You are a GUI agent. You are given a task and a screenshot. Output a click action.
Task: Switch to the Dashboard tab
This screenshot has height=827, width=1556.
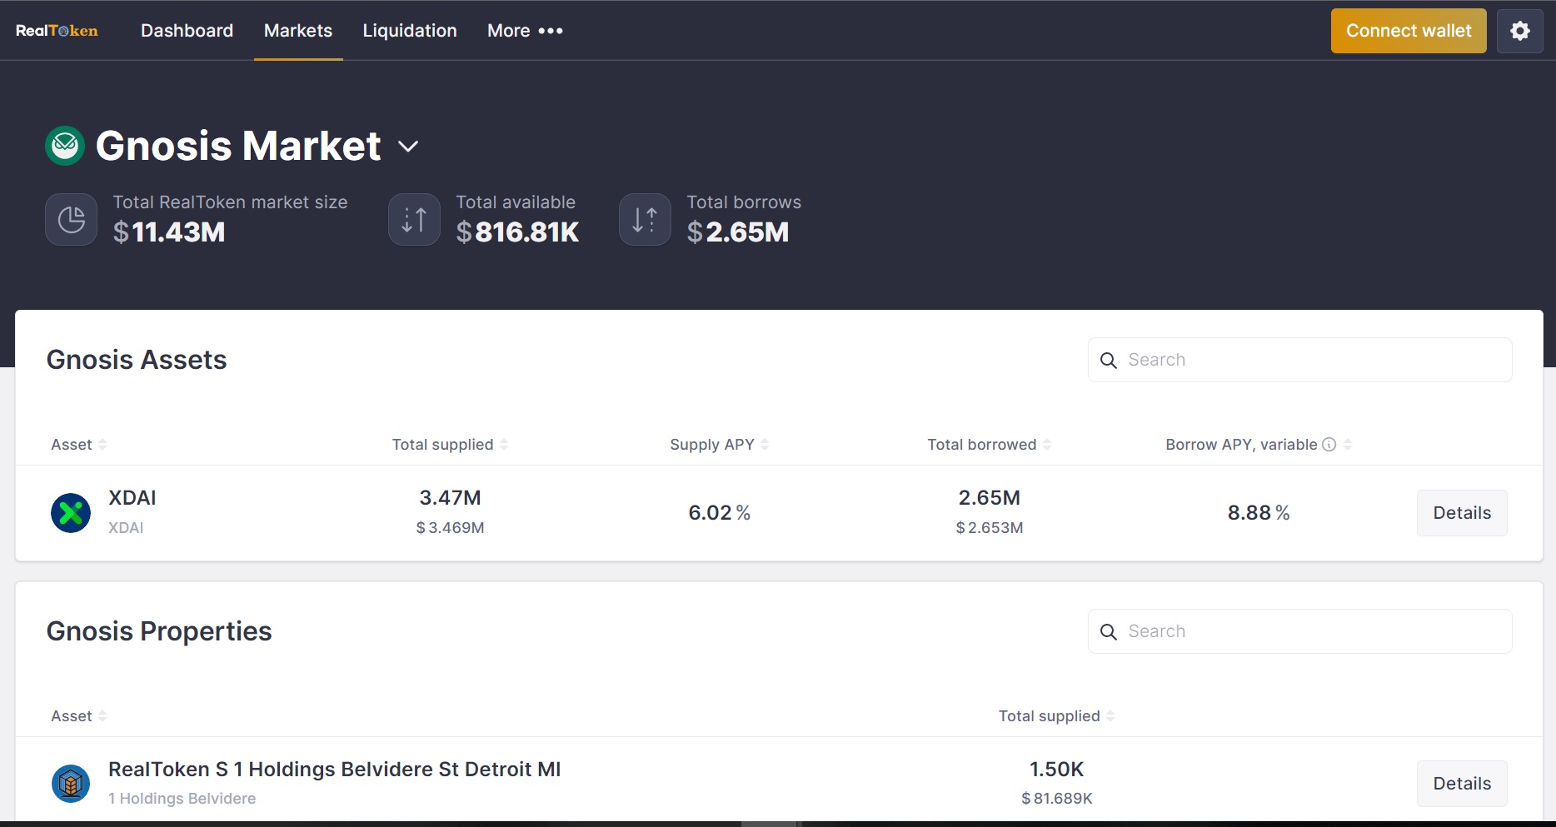click(187, 31)
